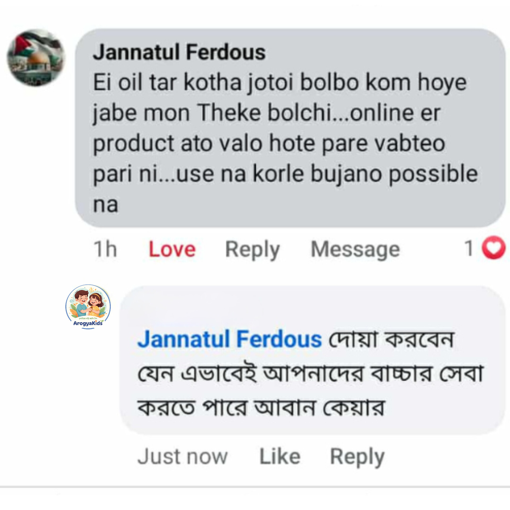The image size is (510, 510).
Task: Open the "Just now" reply timestamp
Action: click(182, 457)
